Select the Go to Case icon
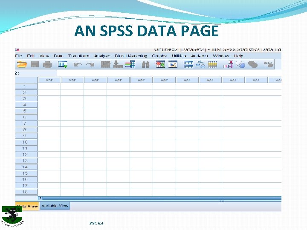 coord(106,64)
